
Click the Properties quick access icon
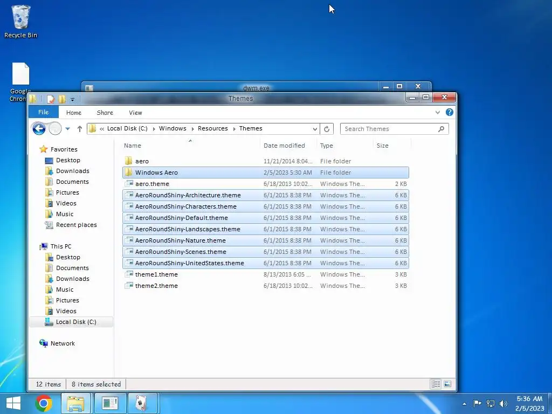(51, 99)
